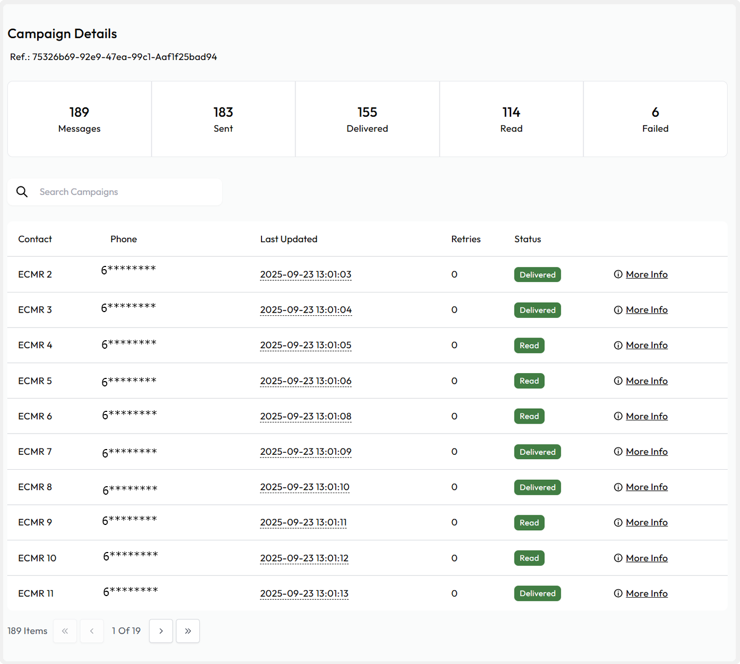
Task: Click the search magnifier icon
Action: click(22, 192)
